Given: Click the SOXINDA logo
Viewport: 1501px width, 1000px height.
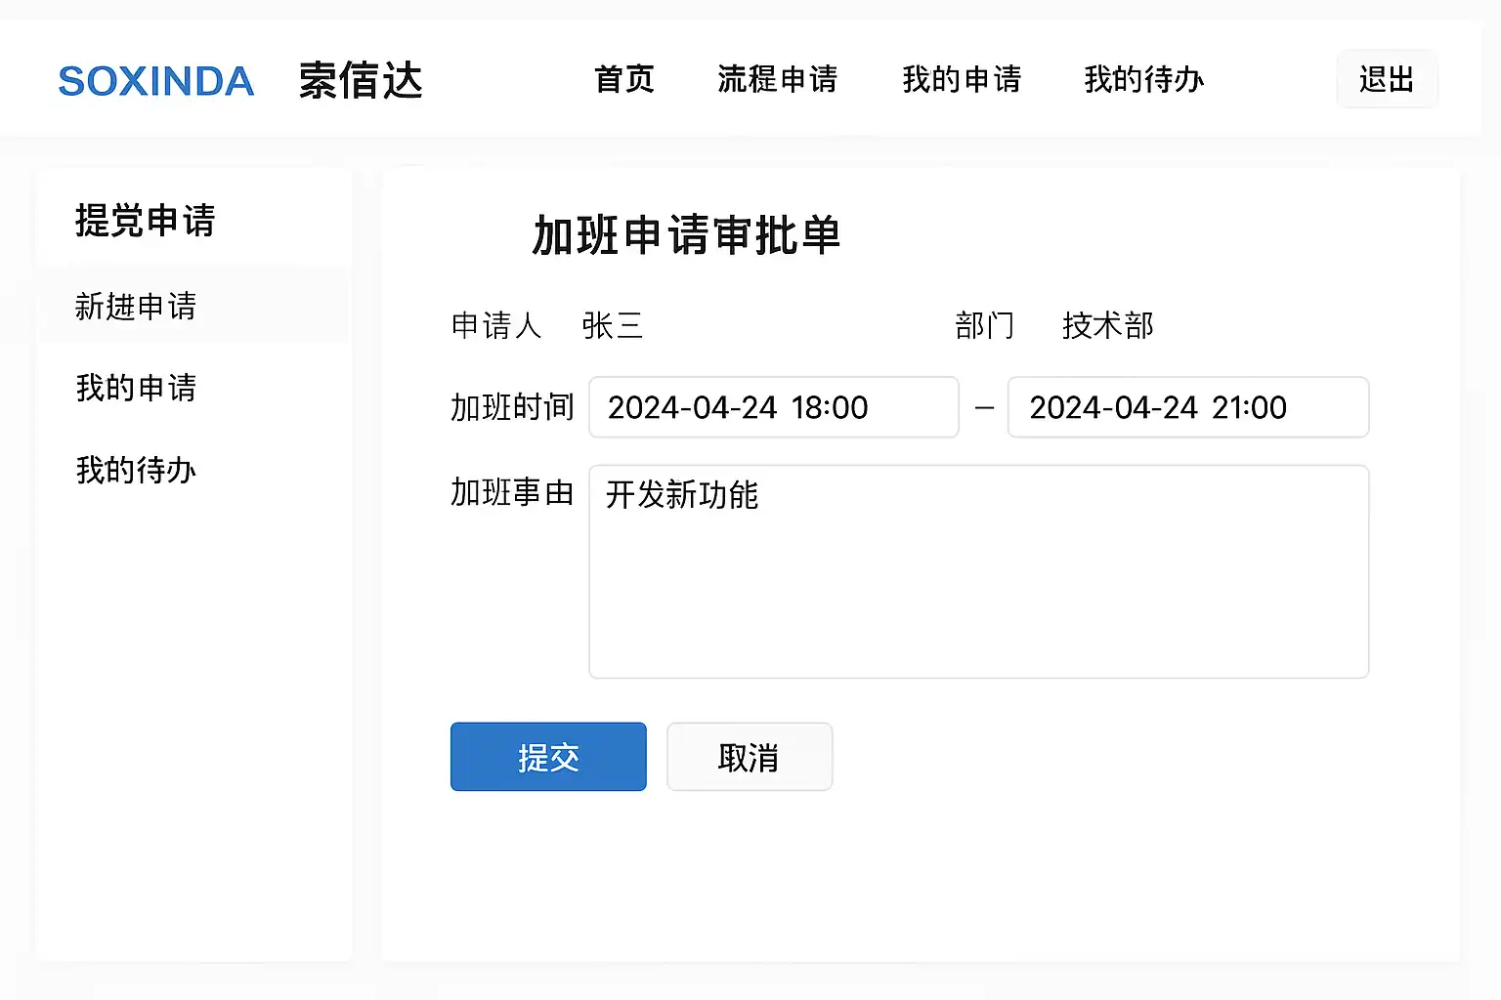Looking at the screenshot, I should coord(156,81).
